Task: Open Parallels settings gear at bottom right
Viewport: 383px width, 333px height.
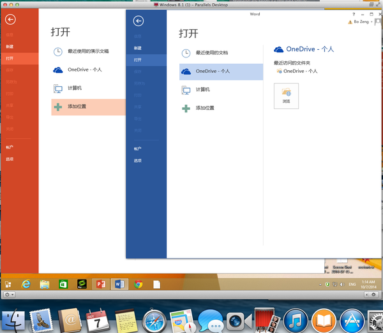Action: (x=373, y=295)
